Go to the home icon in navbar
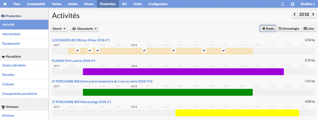The image size is (318, 120). click(5, 4)
